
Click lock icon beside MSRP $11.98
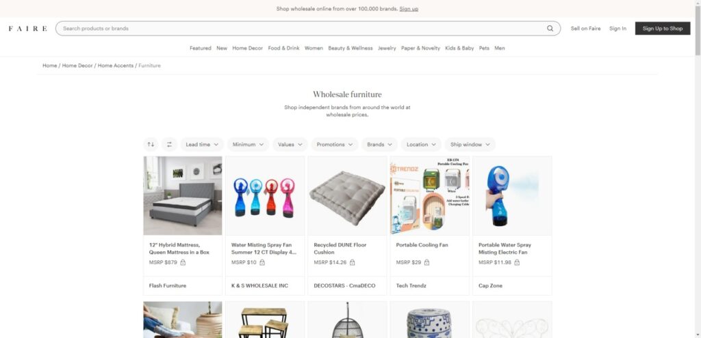click(517, 263)
